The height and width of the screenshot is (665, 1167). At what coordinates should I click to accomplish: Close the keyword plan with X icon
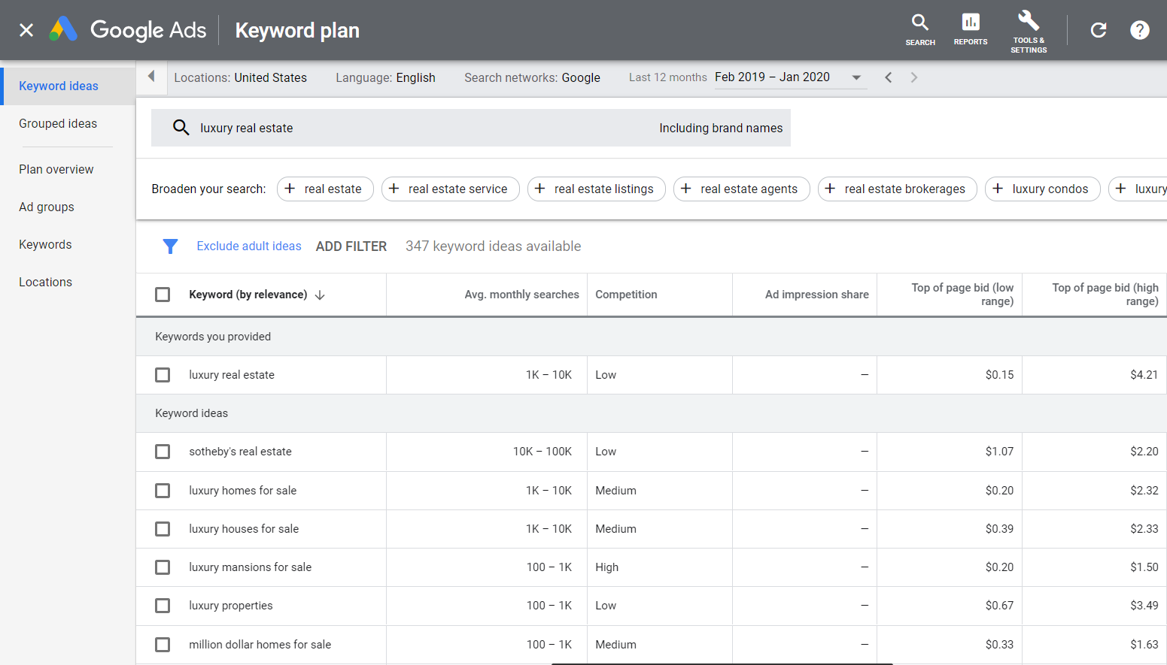(x=26, y=30)
